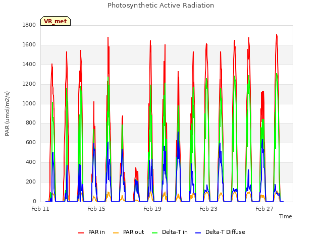Click the 200 y-axis tick label
The height and width of the screenshot is (242, 323).
[31, 182]
